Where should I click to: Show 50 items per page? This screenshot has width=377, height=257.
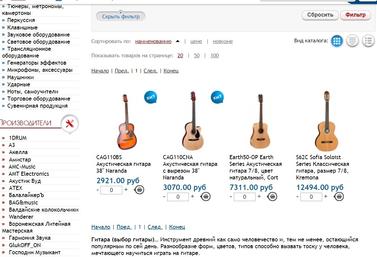(x=197, y=56)
